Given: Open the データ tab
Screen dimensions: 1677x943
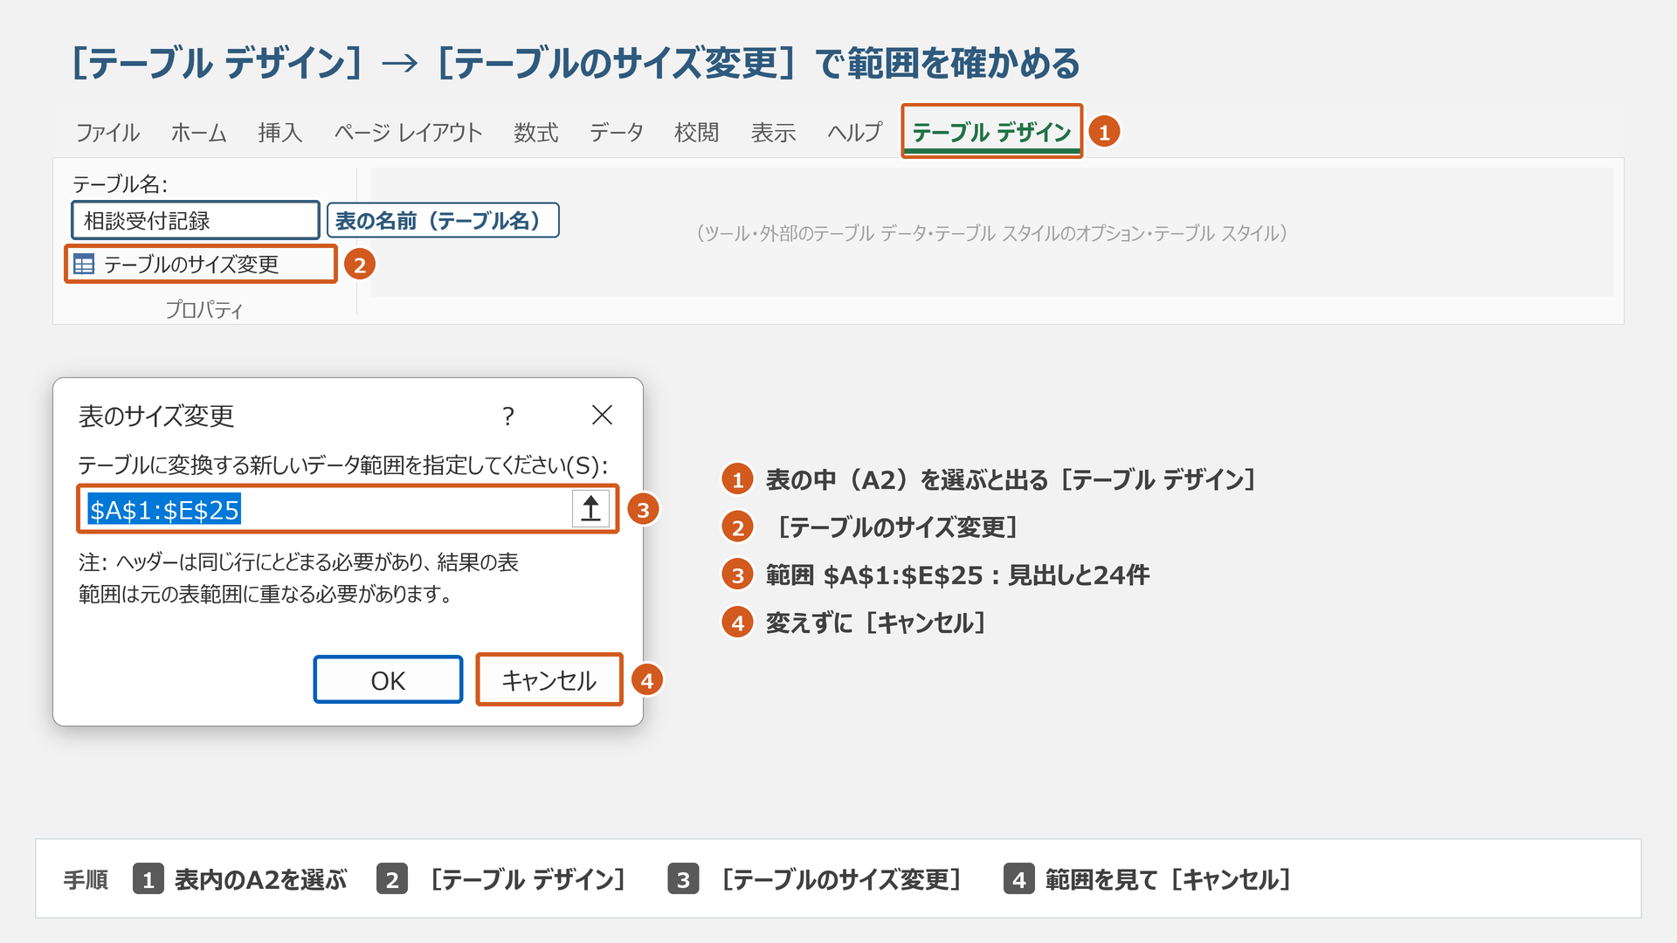Looking at the screenshot, I should coord(616,133).
